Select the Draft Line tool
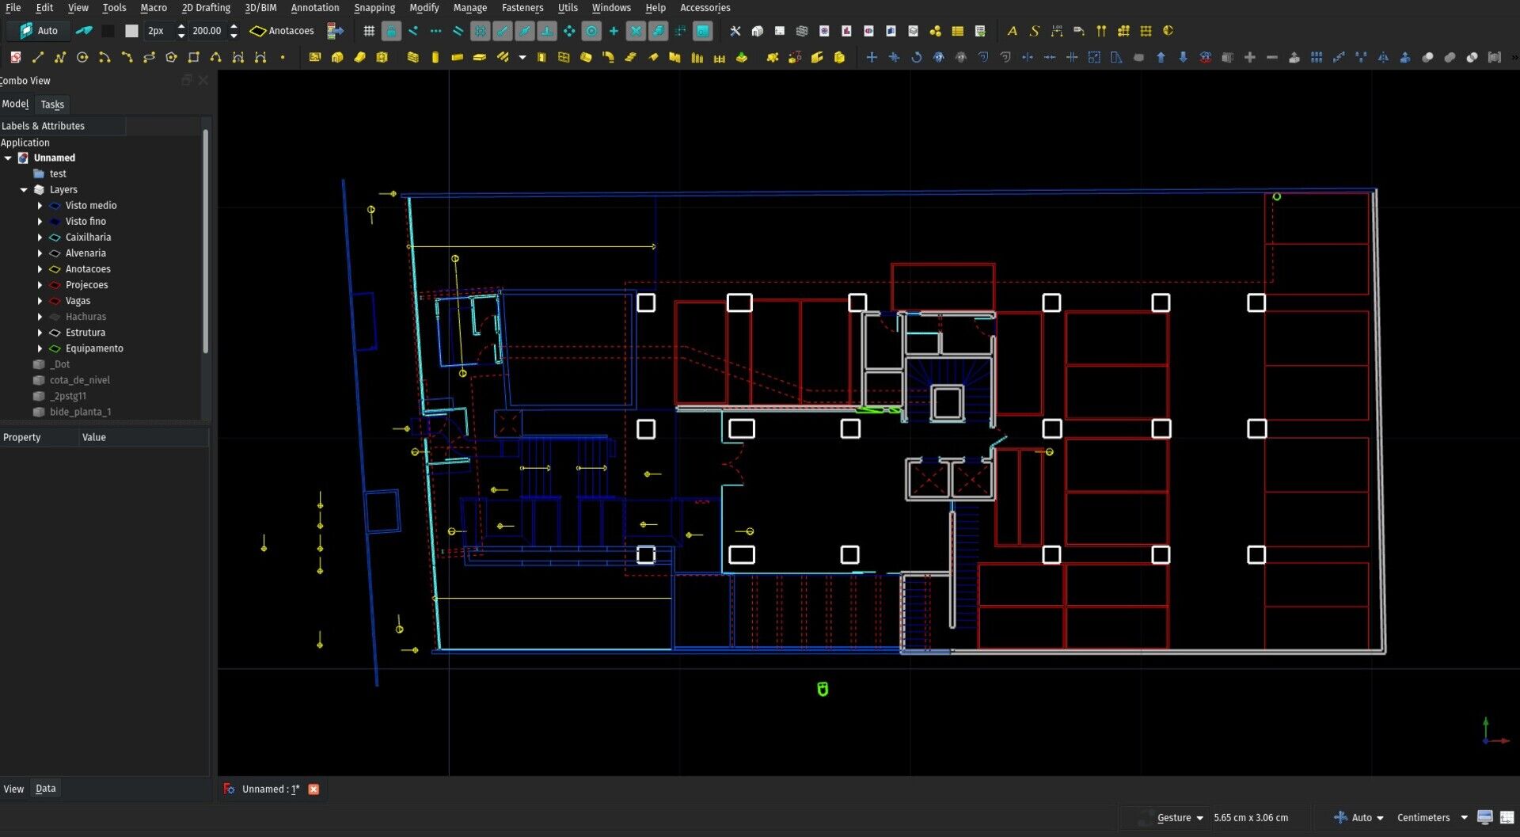The width and height of the screenshot is (1520, 837). pyautogui.click(x=37, y=57)
